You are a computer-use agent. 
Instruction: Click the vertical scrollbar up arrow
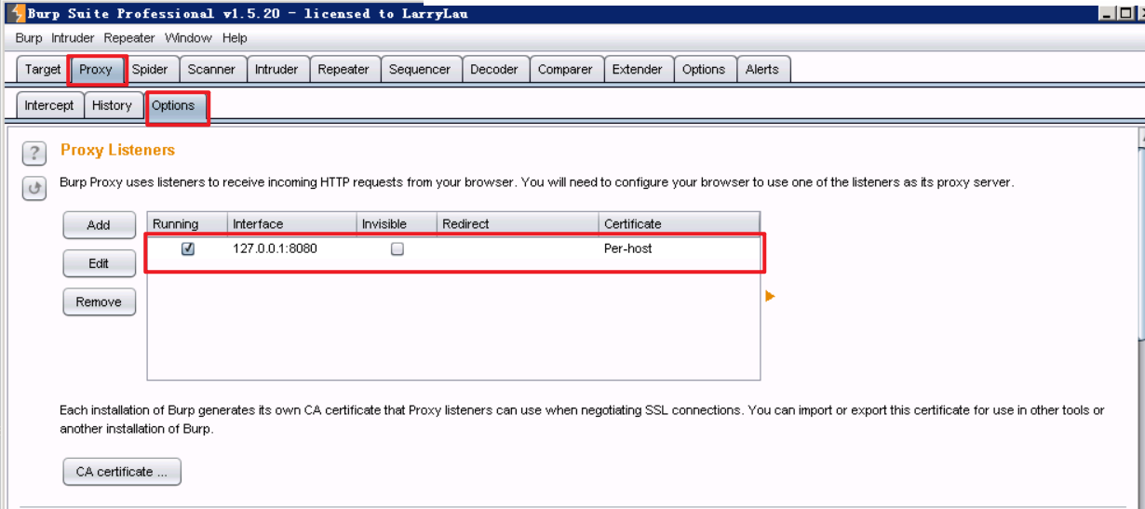tap(1141, 137)
